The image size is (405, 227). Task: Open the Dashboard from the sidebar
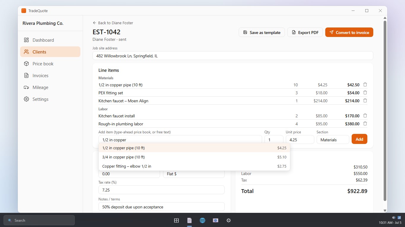tap(50, 40)
